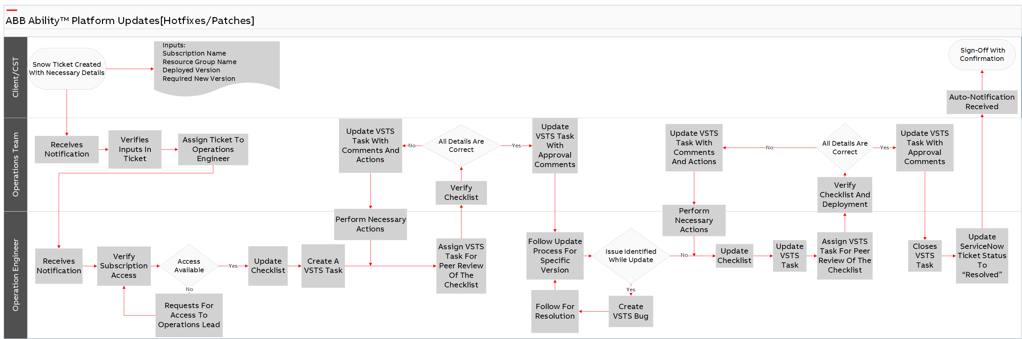Viewport: 1022px width, 339px height.
Task: Select the 'Create A VSTS Task' box
Action: (x=323, y=266)
